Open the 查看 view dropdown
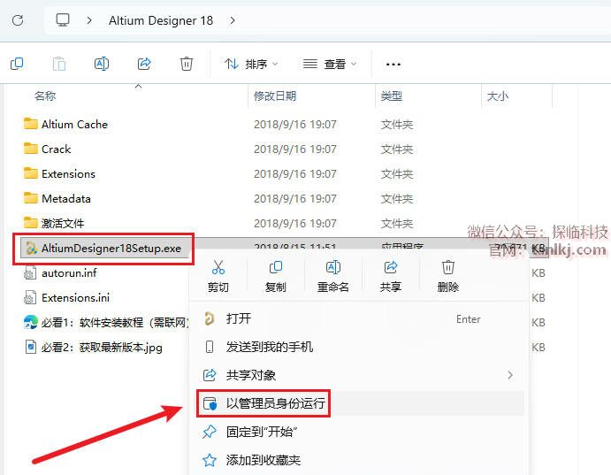Viewport: 611px width, 475px height. [330, 64]
